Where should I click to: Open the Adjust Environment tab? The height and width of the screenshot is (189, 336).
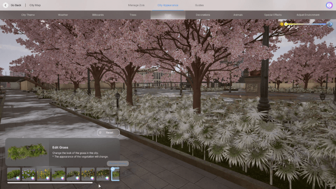308,15
